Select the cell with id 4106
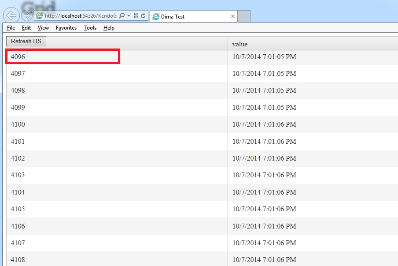This screenshot has width=398, height=266. pyautogui.click(x=117, y=226)
